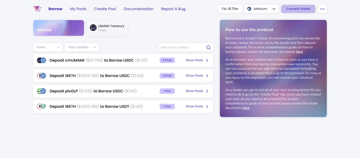
Task: Click arrow next to WETH USDC Show Pools
Action: point(207,76)
